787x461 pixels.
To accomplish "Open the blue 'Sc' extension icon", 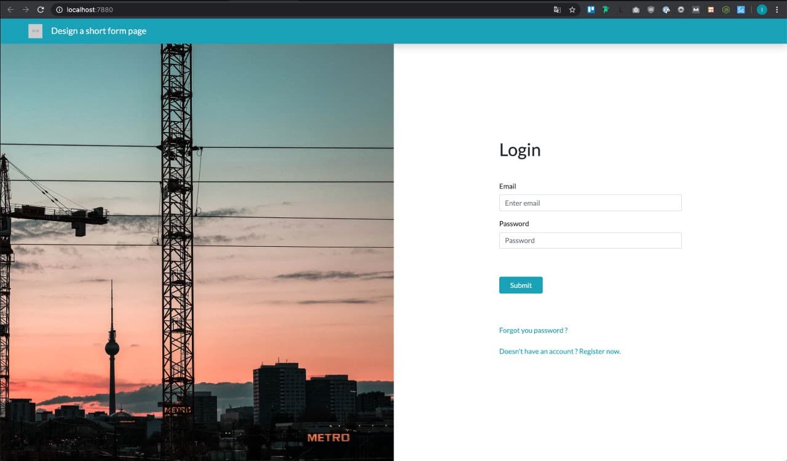I will 741,10.
